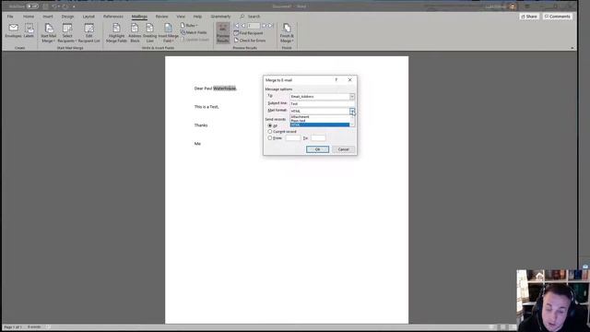
Task: Insert a Greeting Line
Action: pos(149,33)
